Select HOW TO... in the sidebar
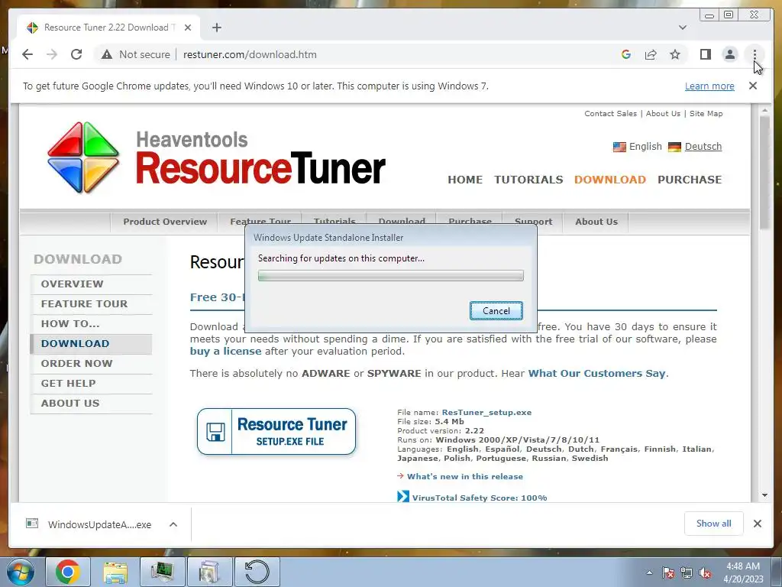 (x=92, y=324)
